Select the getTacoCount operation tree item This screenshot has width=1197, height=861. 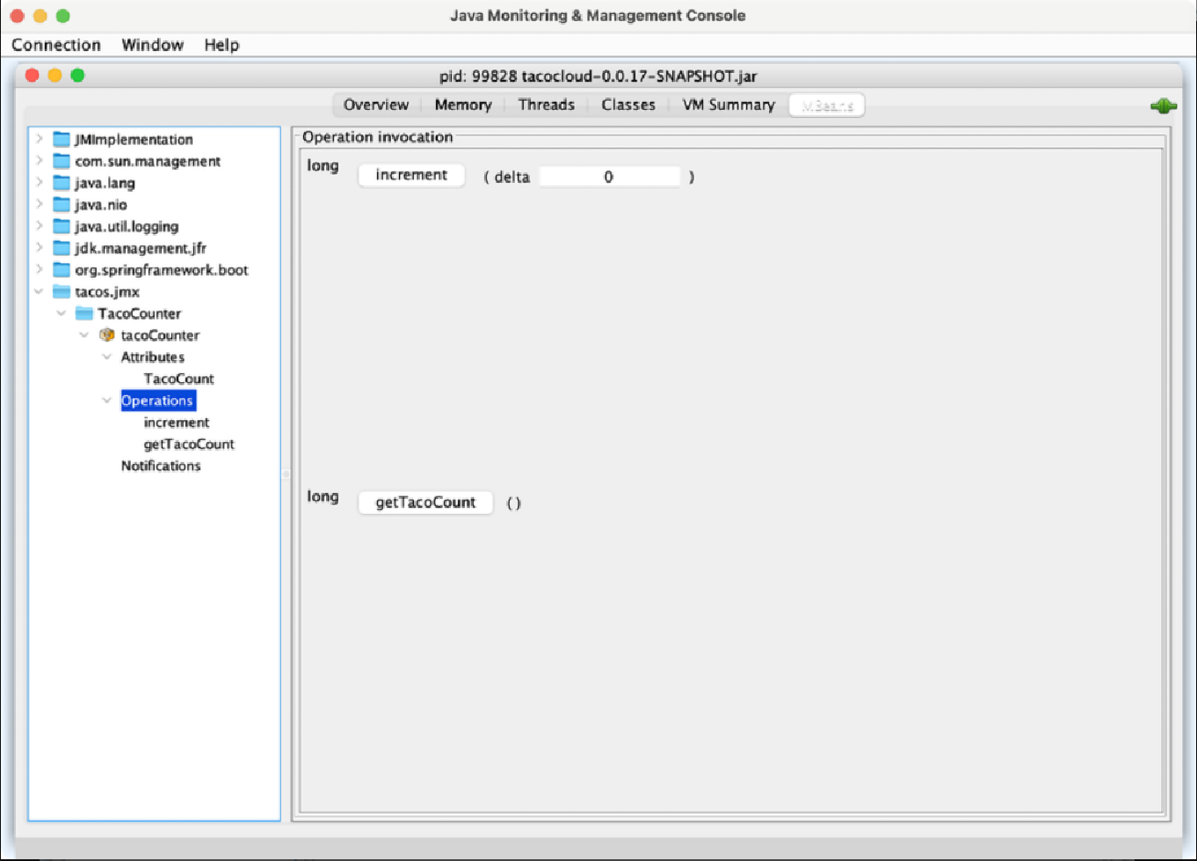(189, 444)
